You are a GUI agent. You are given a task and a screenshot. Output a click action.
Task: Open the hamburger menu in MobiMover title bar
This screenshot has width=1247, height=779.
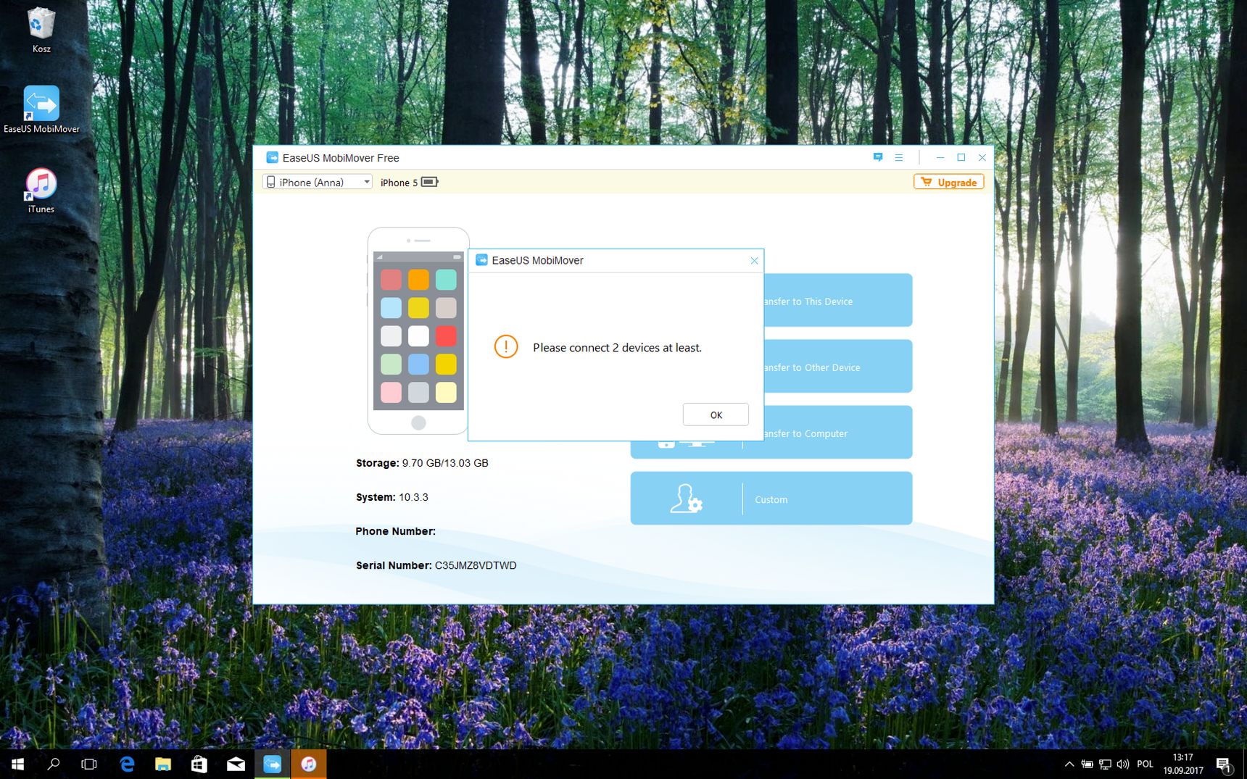pyautogui.click(x=899, y=157)
